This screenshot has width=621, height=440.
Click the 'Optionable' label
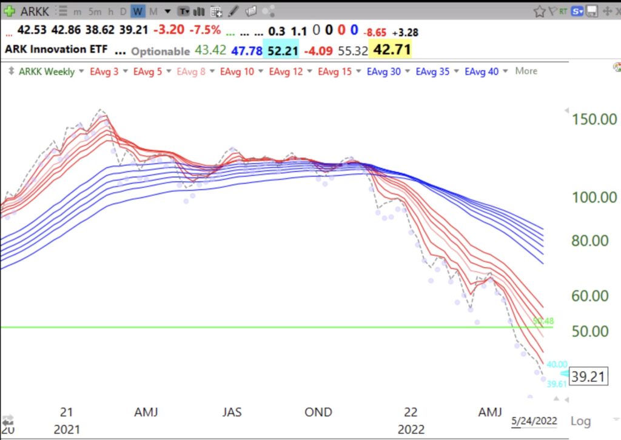click(160, 52)
